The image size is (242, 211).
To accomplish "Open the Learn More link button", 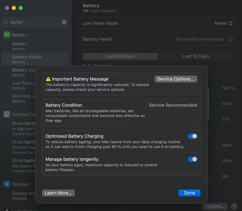I will pyautogui.click(x=58, y=193).
